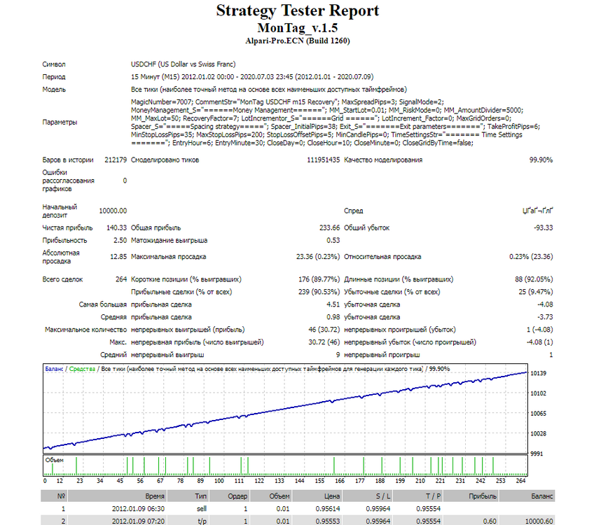Select expected payoff value 0.53
This screenshot has height=525, width=594.
333,240
